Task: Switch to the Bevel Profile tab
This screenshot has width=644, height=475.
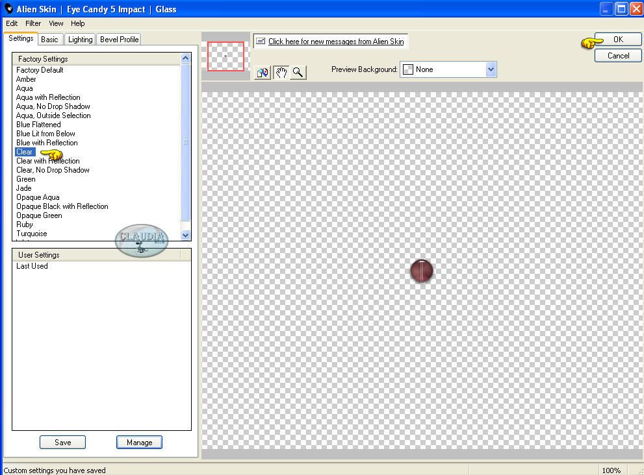Action: pyautogui.click(x=119, y=40)
